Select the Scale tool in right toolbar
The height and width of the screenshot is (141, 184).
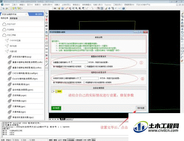182,36
